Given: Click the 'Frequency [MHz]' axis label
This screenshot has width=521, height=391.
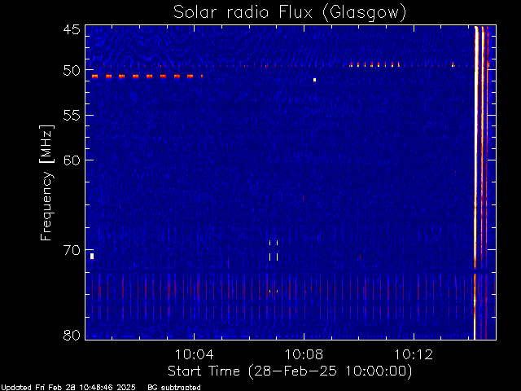Looking at the screenshot, I should coord(47,182).
